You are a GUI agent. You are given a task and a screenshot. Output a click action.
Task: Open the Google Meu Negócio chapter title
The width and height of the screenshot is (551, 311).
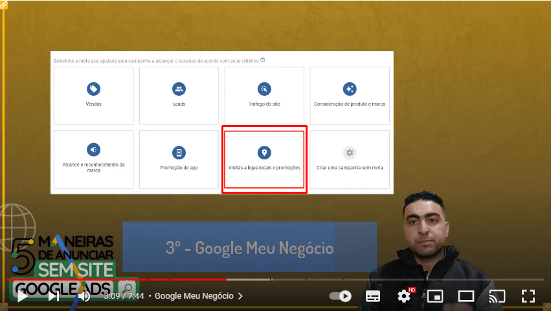pyautogui.click(x=194, y=296)
